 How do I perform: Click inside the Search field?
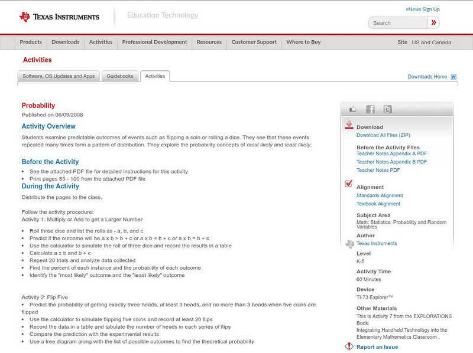tap(398, 23)
